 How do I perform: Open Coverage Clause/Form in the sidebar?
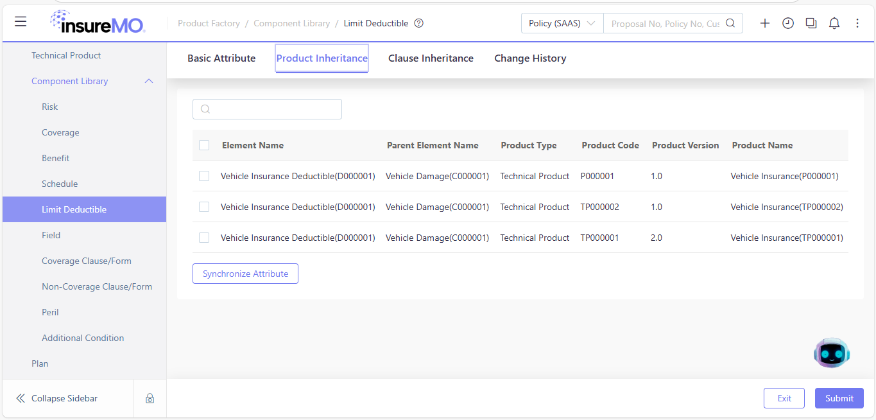pyautogui.click(x=87, y=261)
